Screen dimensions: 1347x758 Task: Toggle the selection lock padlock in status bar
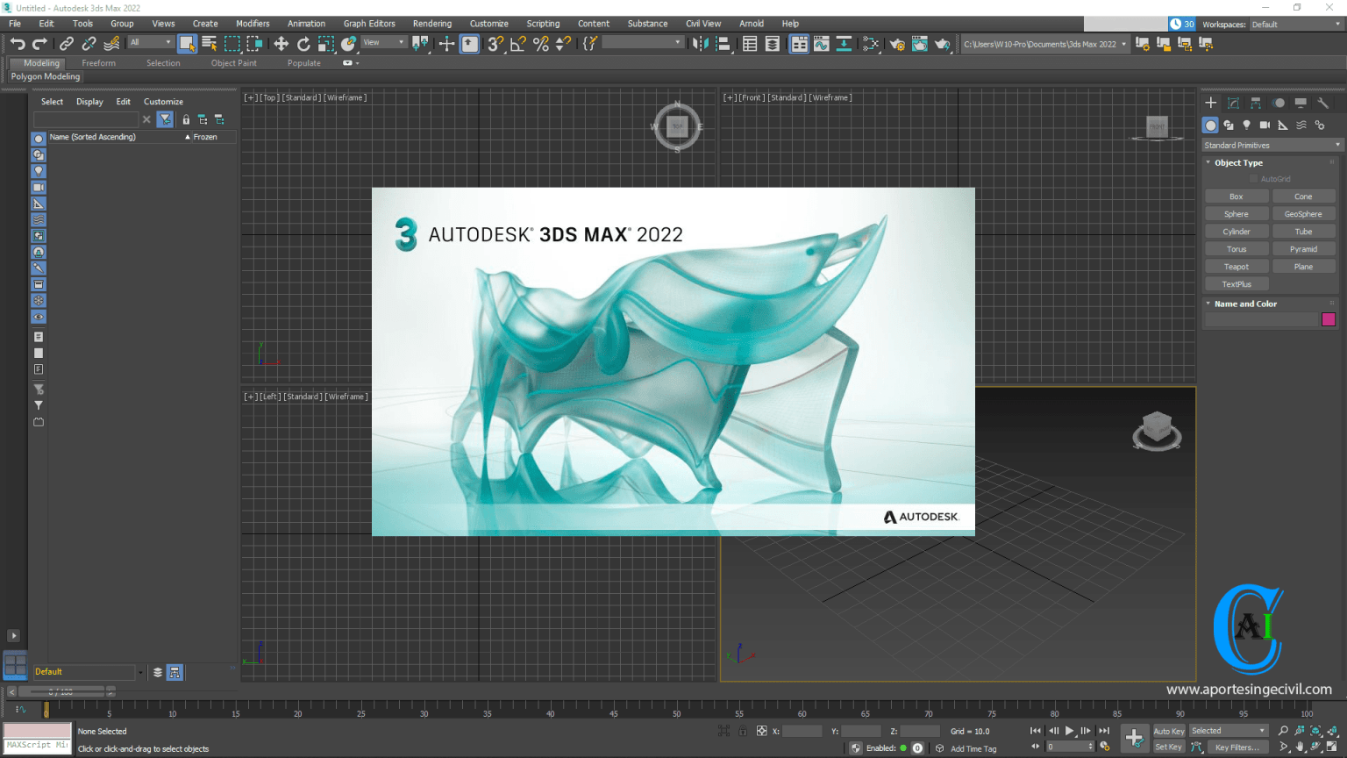[x=743, y=731]
